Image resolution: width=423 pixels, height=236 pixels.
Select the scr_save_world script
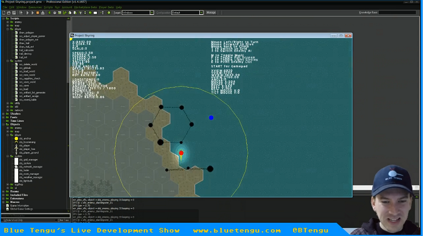27,82
